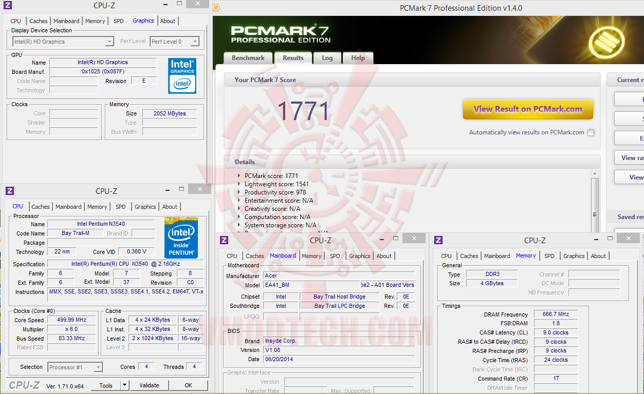644x394 pixels.
Task: Click the Manufacturer field Acer
Action: pos(339,275)
